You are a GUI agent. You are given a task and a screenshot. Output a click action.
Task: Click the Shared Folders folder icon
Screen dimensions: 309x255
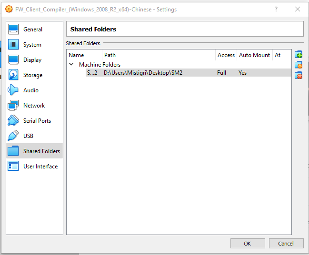click(13, 151)
